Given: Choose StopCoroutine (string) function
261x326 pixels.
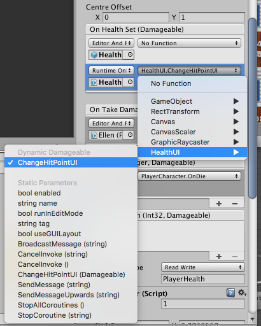Looking at the screenshot, I should click(71, 315).
